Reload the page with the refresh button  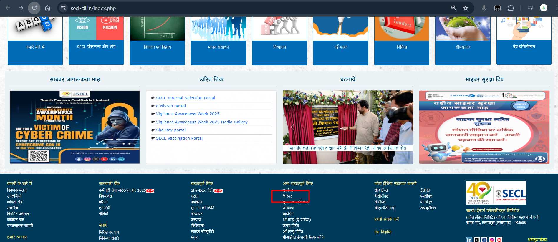(x=34, y=8)
